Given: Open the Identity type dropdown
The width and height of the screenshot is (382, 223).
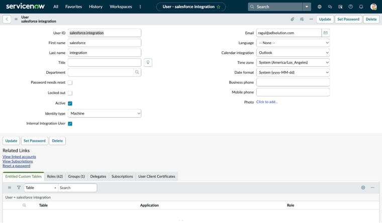Looking at the screenshot, I should tap(105, 114).
